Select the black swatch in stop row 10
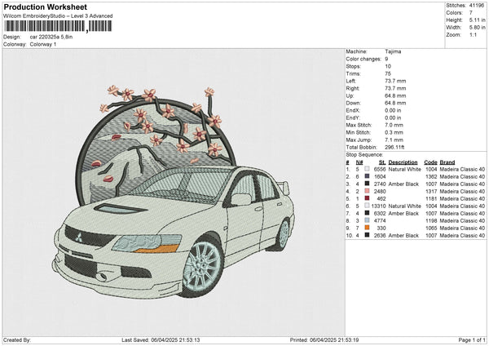Image resolution: width=489 pixels, height=346 pixels. coord(367,235)
